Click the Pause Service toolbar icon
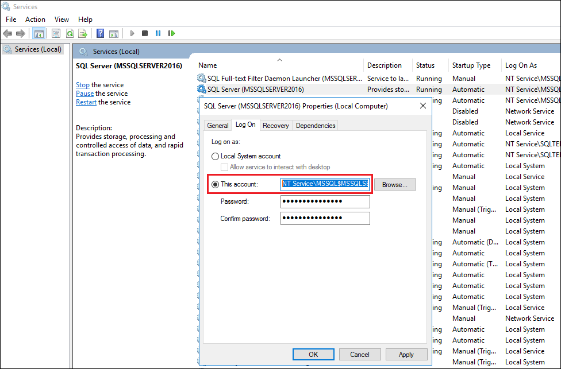This screenshot has height=369, width=561. (x=158, y=33)
